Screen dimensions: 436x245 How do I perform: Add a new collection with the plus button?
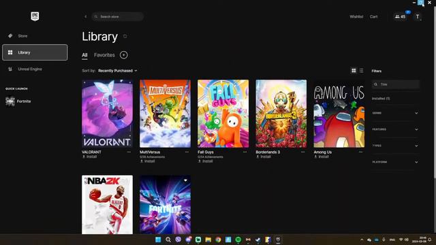tap(124, 55)
